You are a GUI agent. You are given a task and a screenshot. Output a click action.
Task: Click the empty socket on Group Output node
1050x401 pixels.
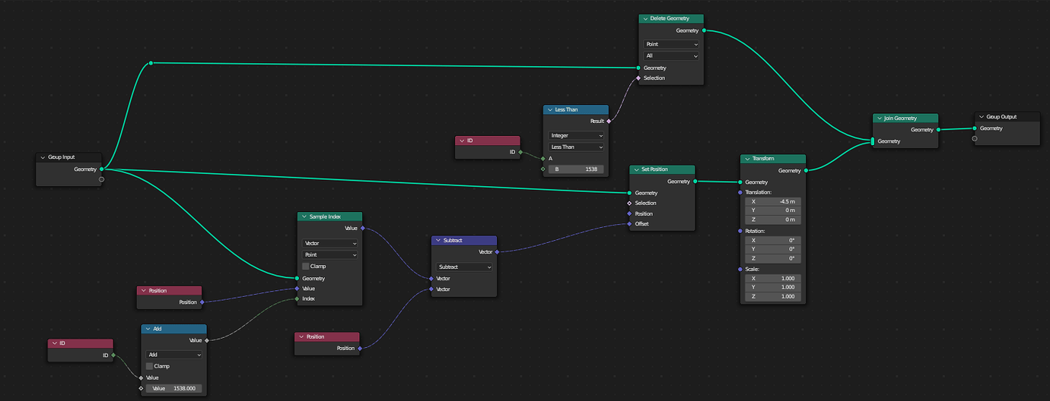click(975, 139)
